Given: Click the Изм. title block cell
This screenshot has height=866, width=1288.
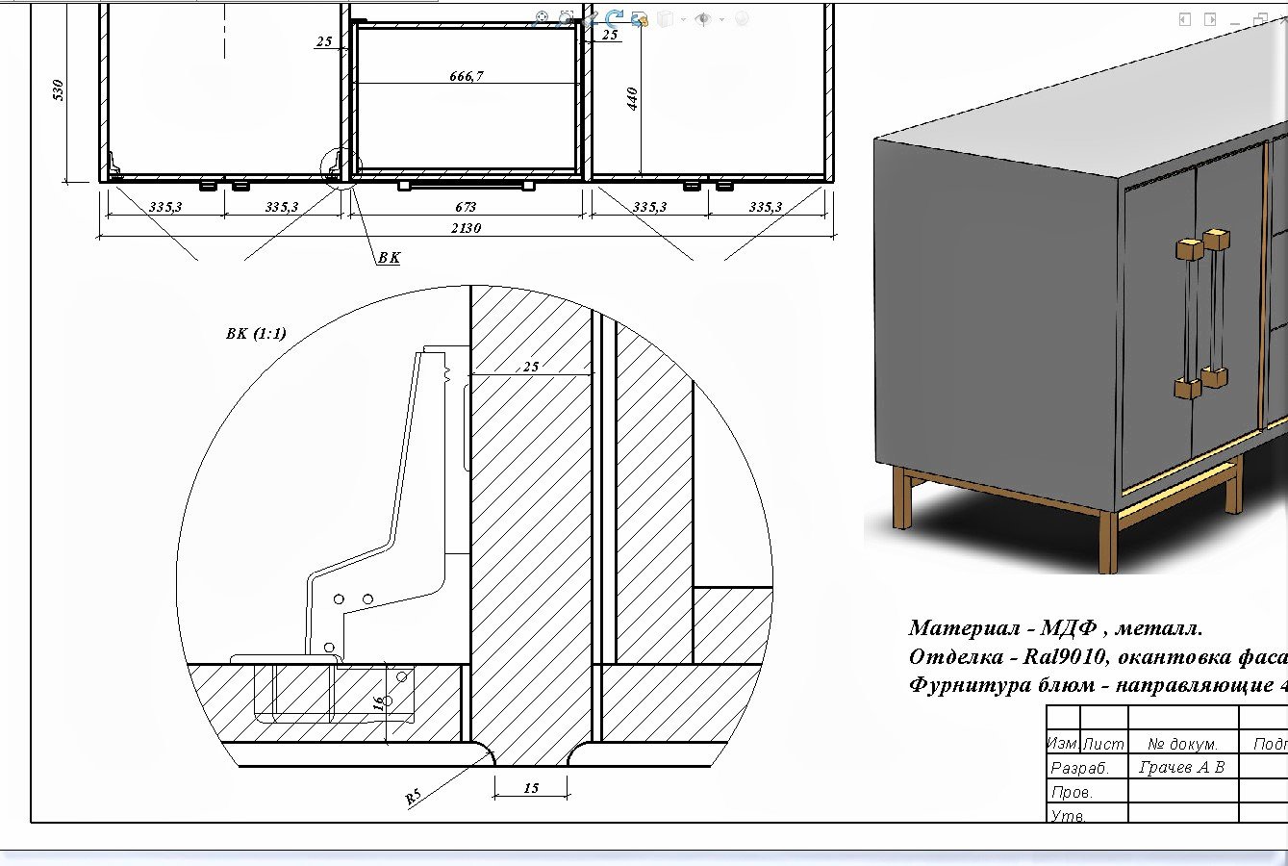Looking at the screenshot, I should (x=1063, y=744).
